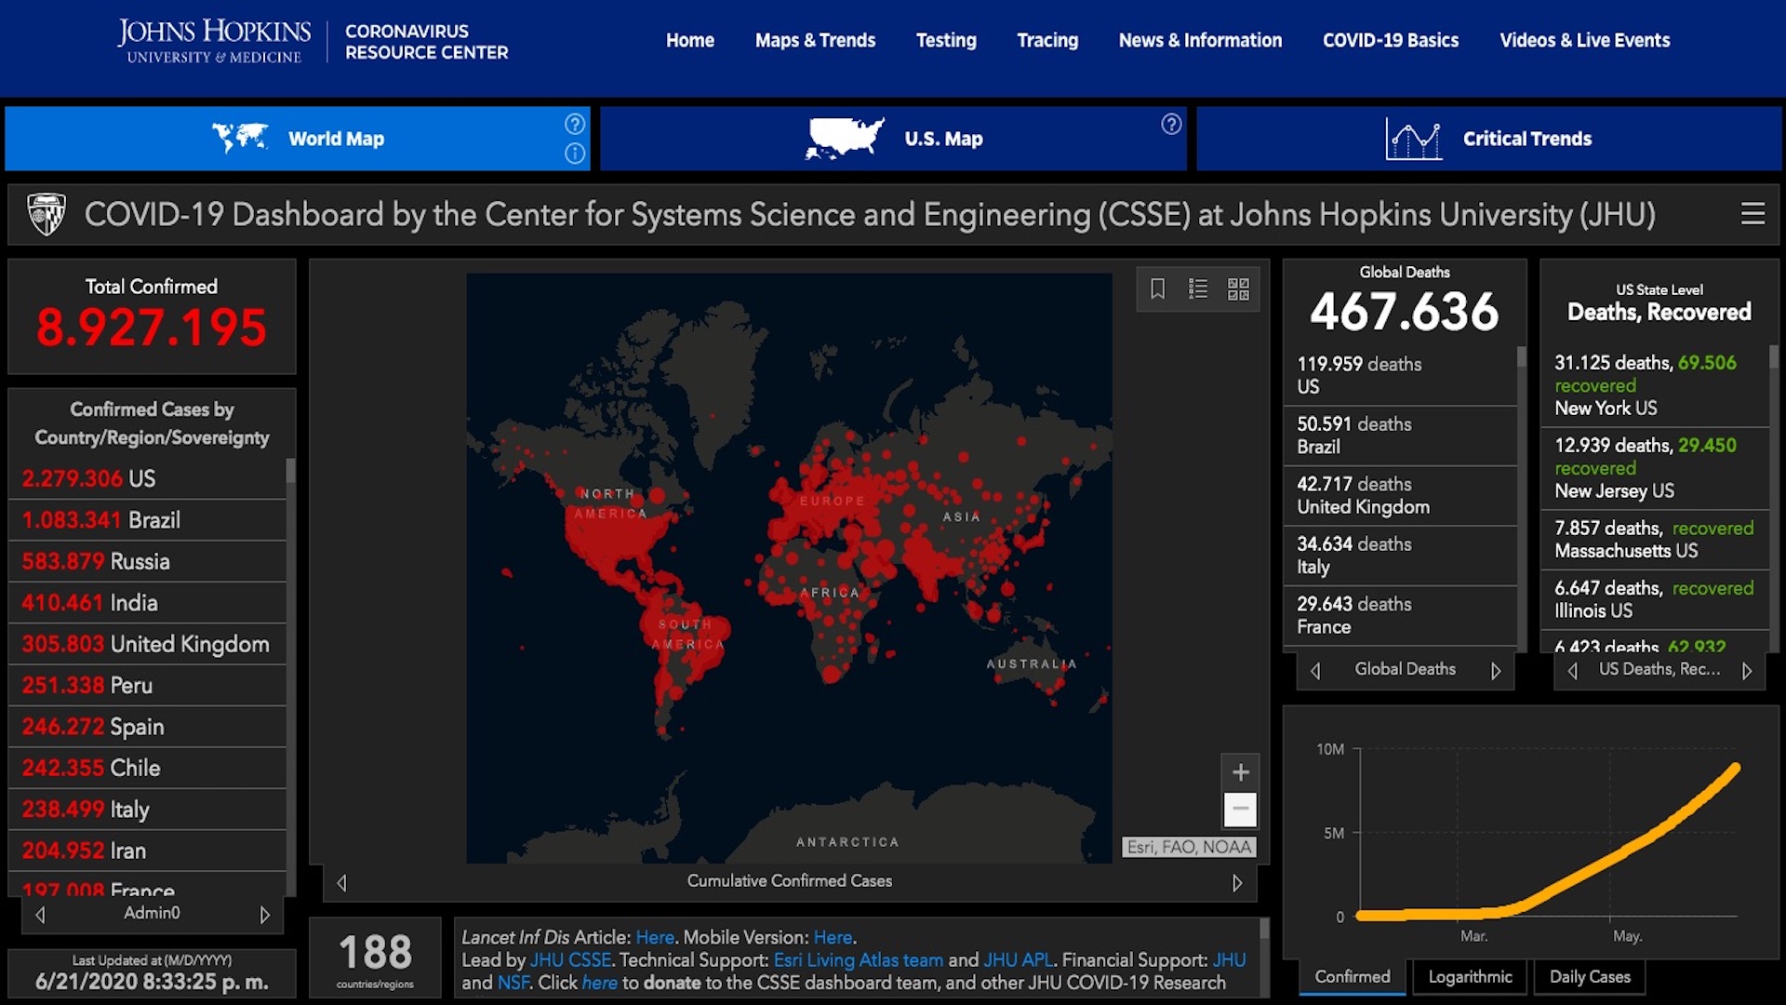This screenshot has width=1786, height=1005.
Task: Click the U.S. Map help icon
Action: (x=1171, y=124)
